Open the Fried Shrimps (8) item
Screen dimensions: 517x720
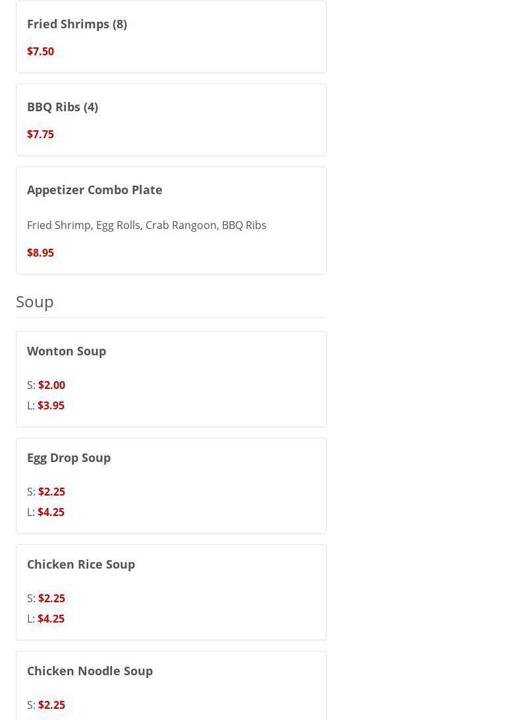coord(77,24)
